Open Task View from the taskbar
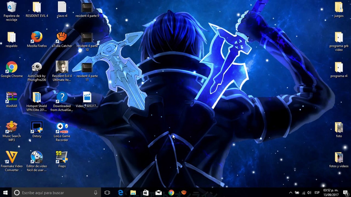 (107, 193)
